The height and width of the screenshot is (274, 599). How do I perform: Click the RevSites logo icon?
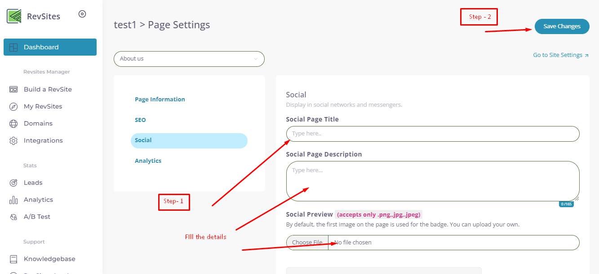point(14,16)
